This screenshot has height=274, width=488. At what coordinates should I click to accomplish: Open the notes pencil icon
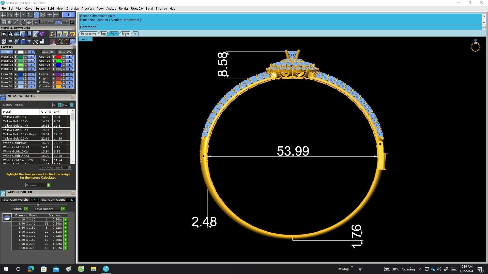coord(35,34)
